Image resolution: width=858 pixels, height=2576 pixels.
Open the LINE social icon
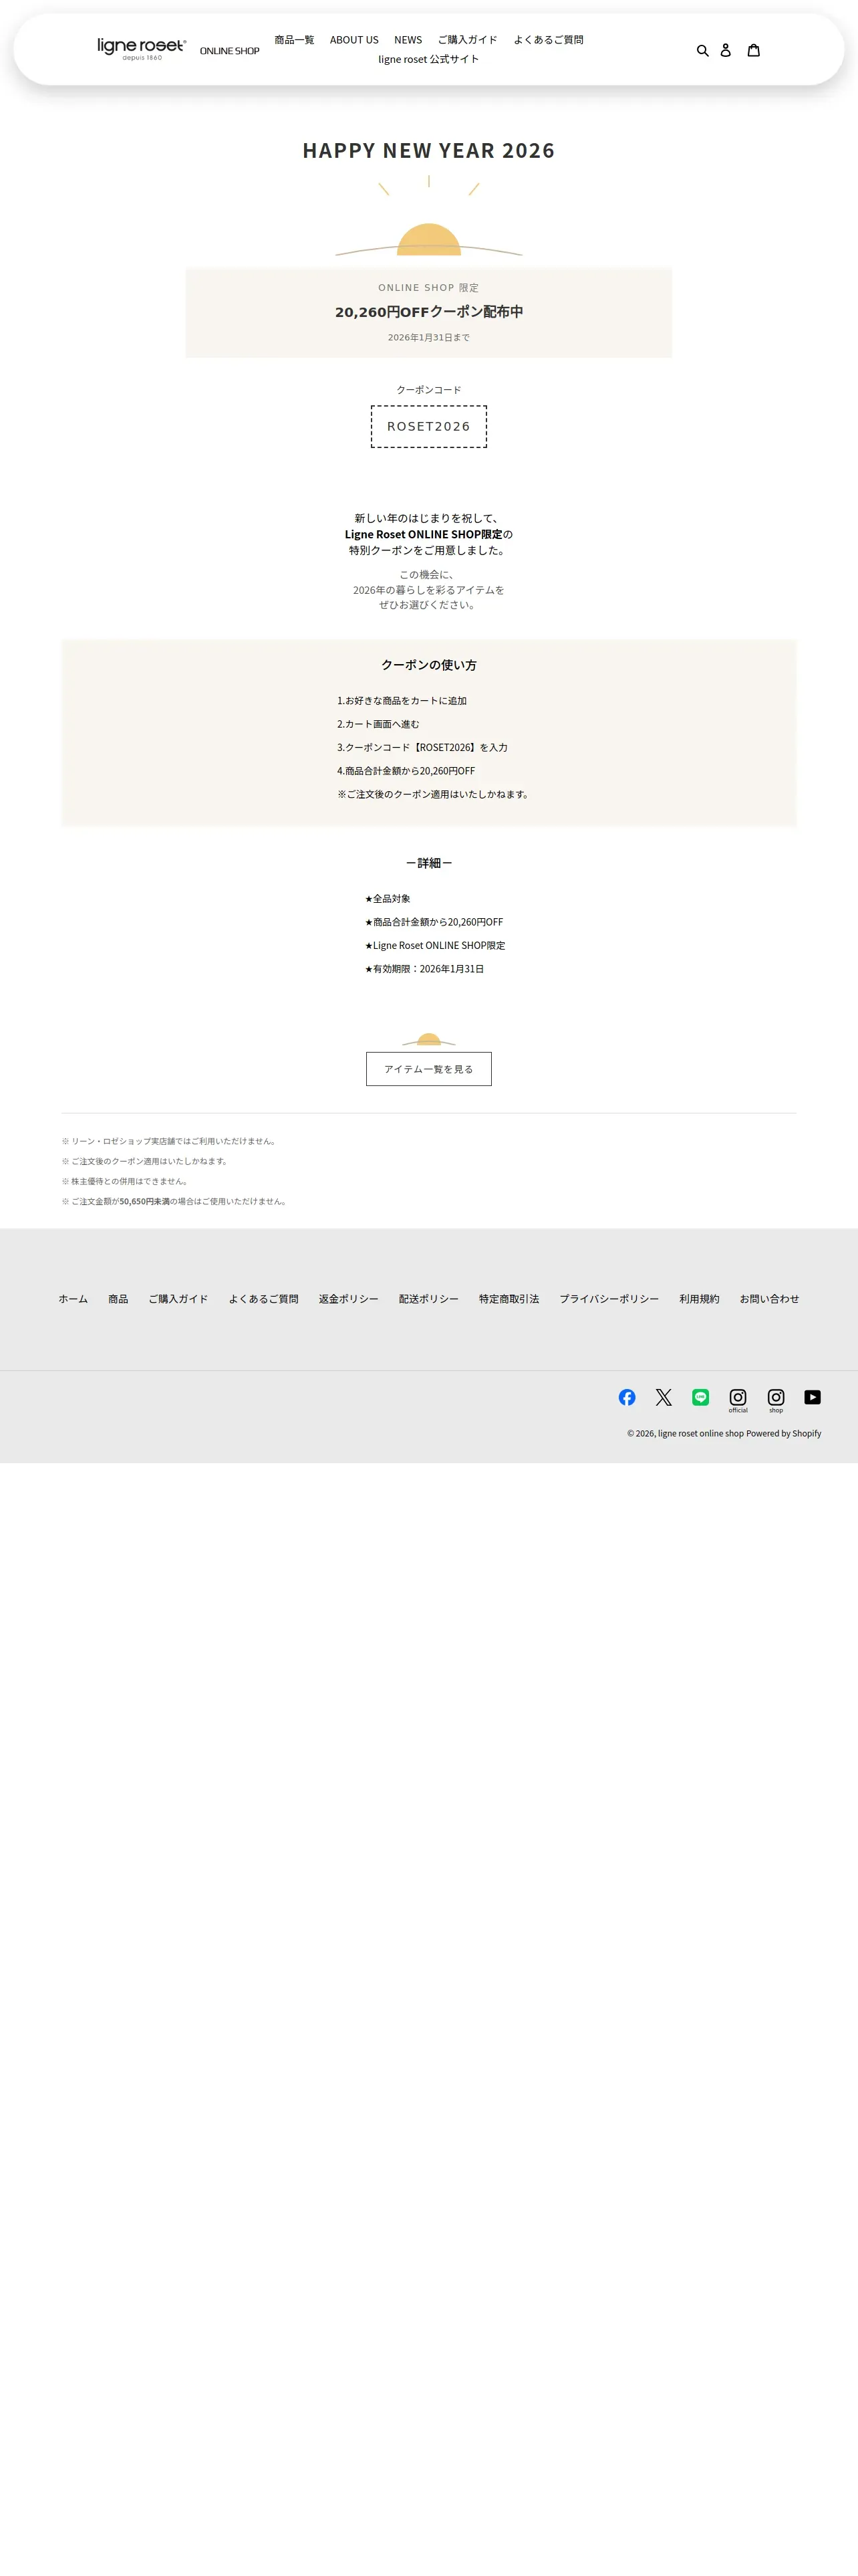pyautogui.click(x=700, y=1397)
